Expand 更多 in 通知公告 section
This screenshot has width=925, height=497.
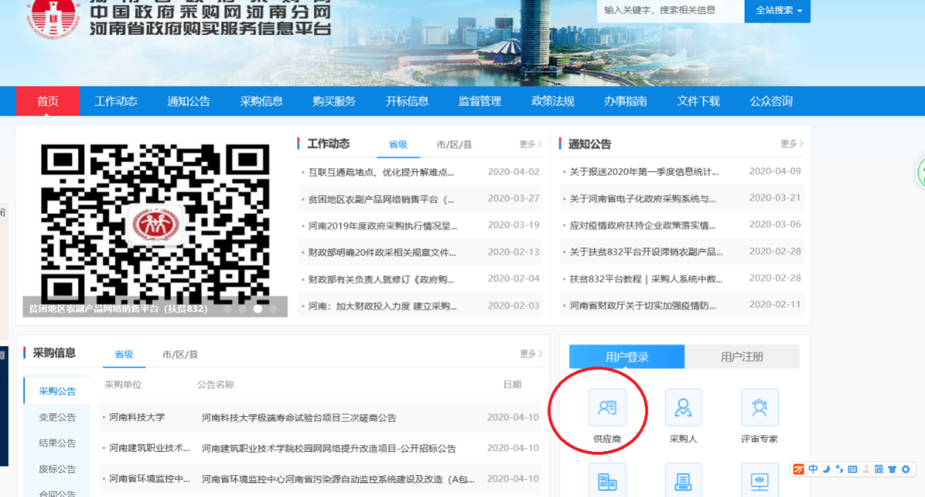tap(791, 145)
